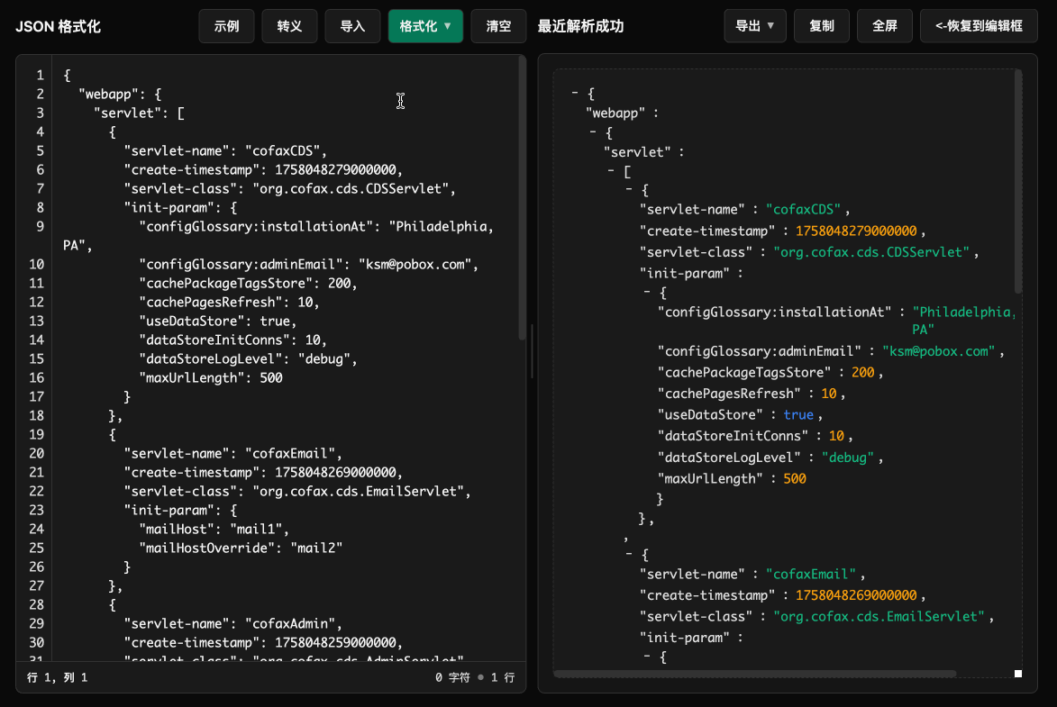Open the 导入 import dialog
Viewport: 1057px width, 707px height.
pos(352,26)
